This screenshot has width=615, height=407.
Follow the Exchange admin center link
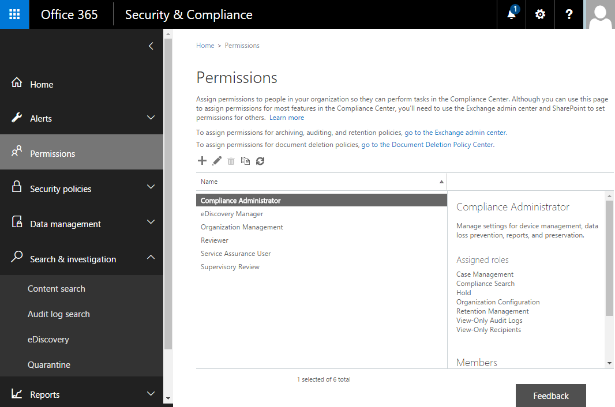[x=455, y=133]
